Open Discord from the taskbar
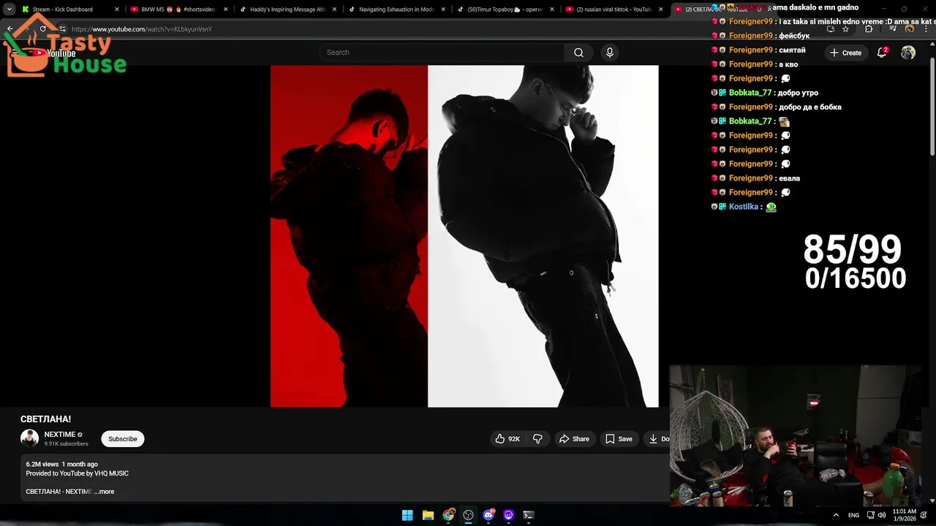The height and width of the screenshot is (526, 936). coord(488,515)
